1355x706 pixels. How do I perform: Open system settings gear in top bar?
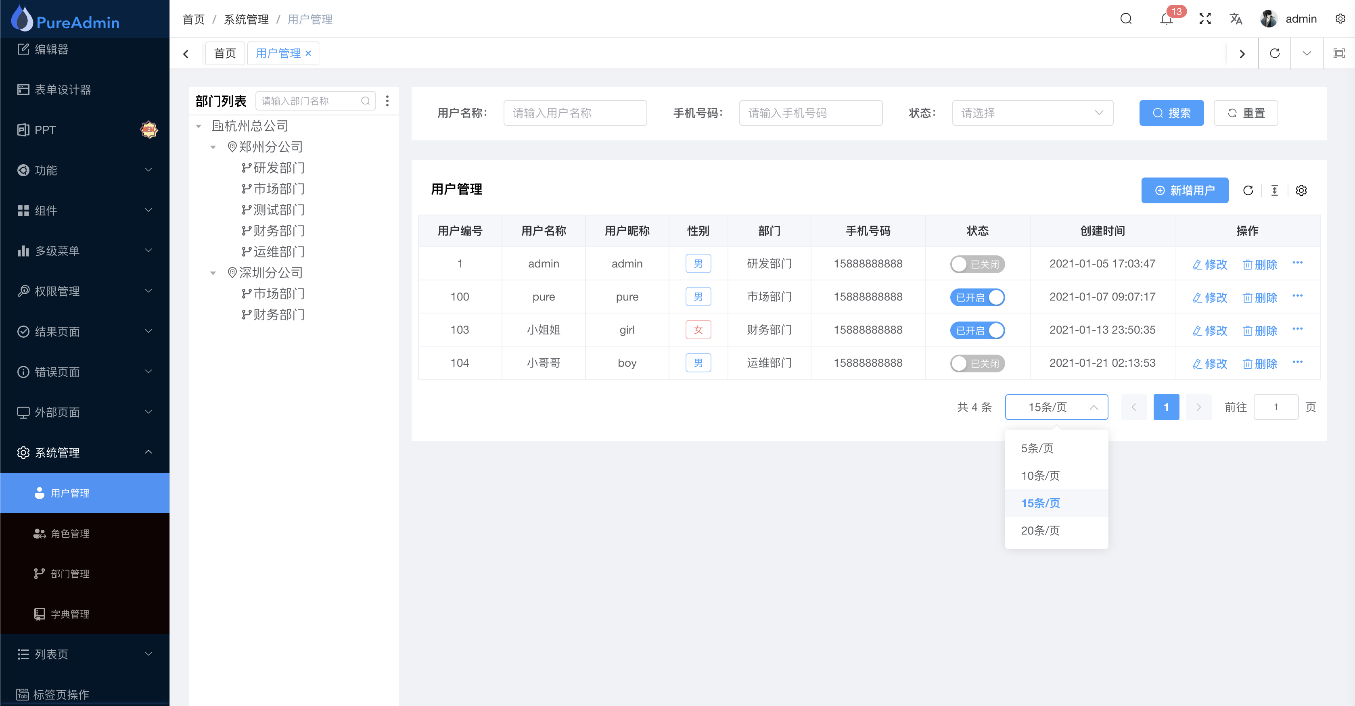coord(1339,19)
